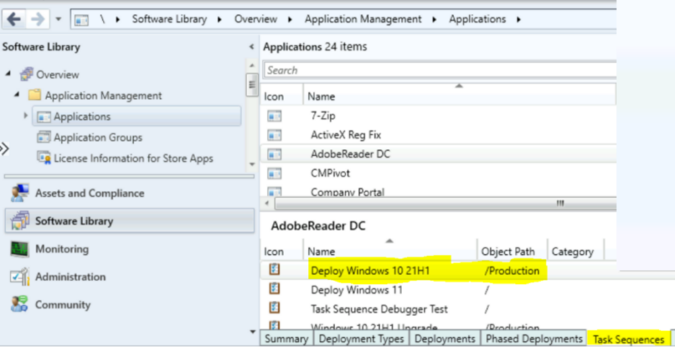Expand the arrow after Applications breadcrumb

coord(518,20)
